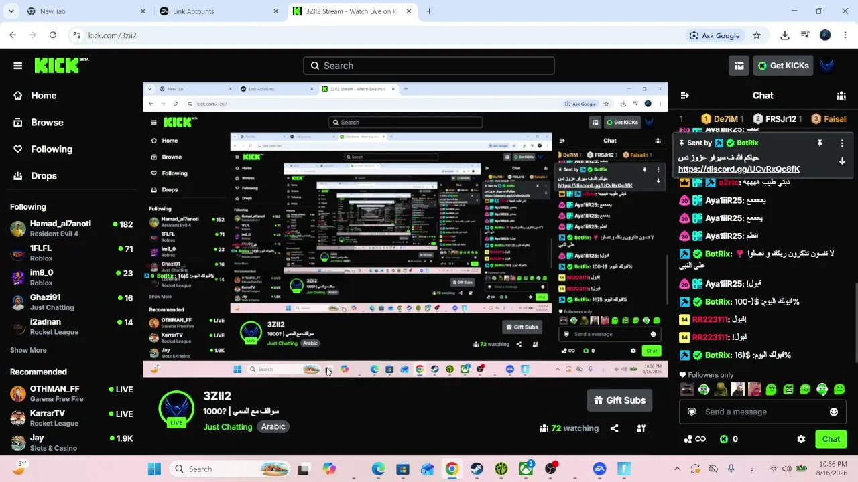Open chat settings gear
The width and height of the screenshot is (858, 482).
801,440
